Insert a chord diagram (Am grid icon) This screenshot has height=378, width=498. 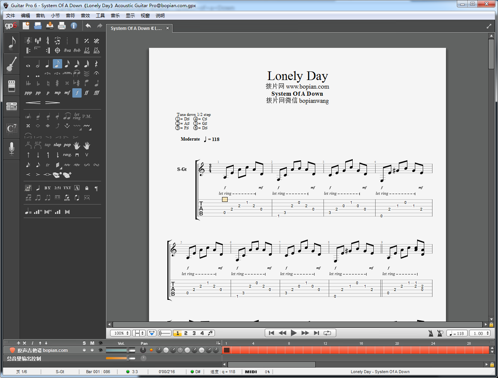click(28, 188)
